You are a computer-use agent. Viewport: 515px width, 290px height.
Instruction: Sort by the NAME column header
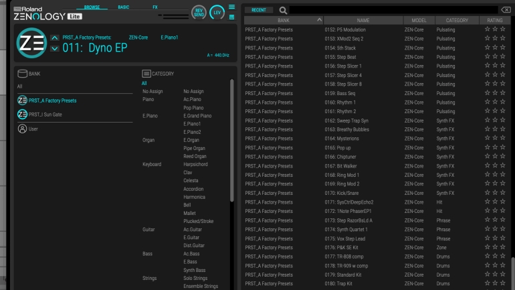tap(363, 20)
